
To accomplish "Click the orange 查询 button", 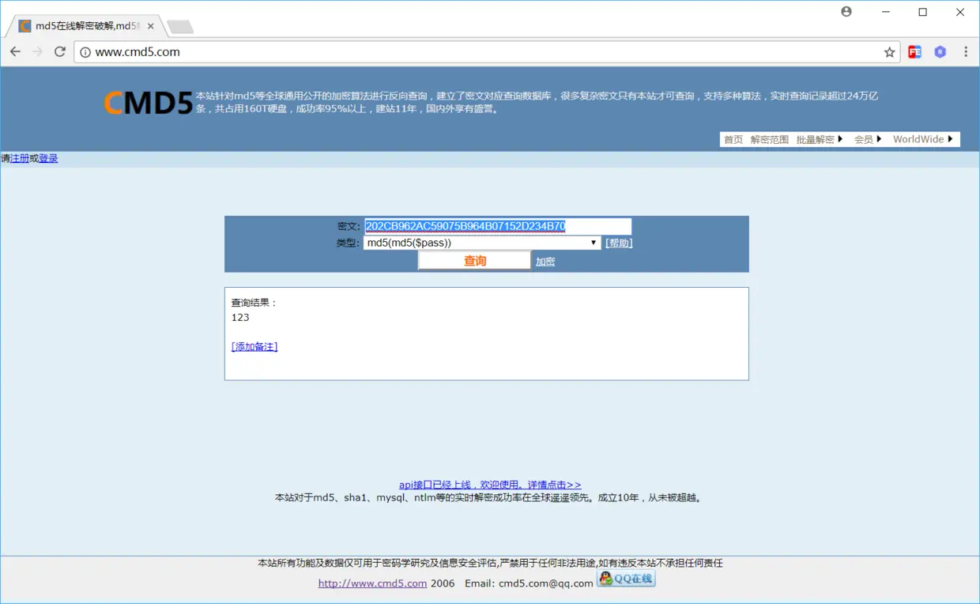I will pos(474,261).
